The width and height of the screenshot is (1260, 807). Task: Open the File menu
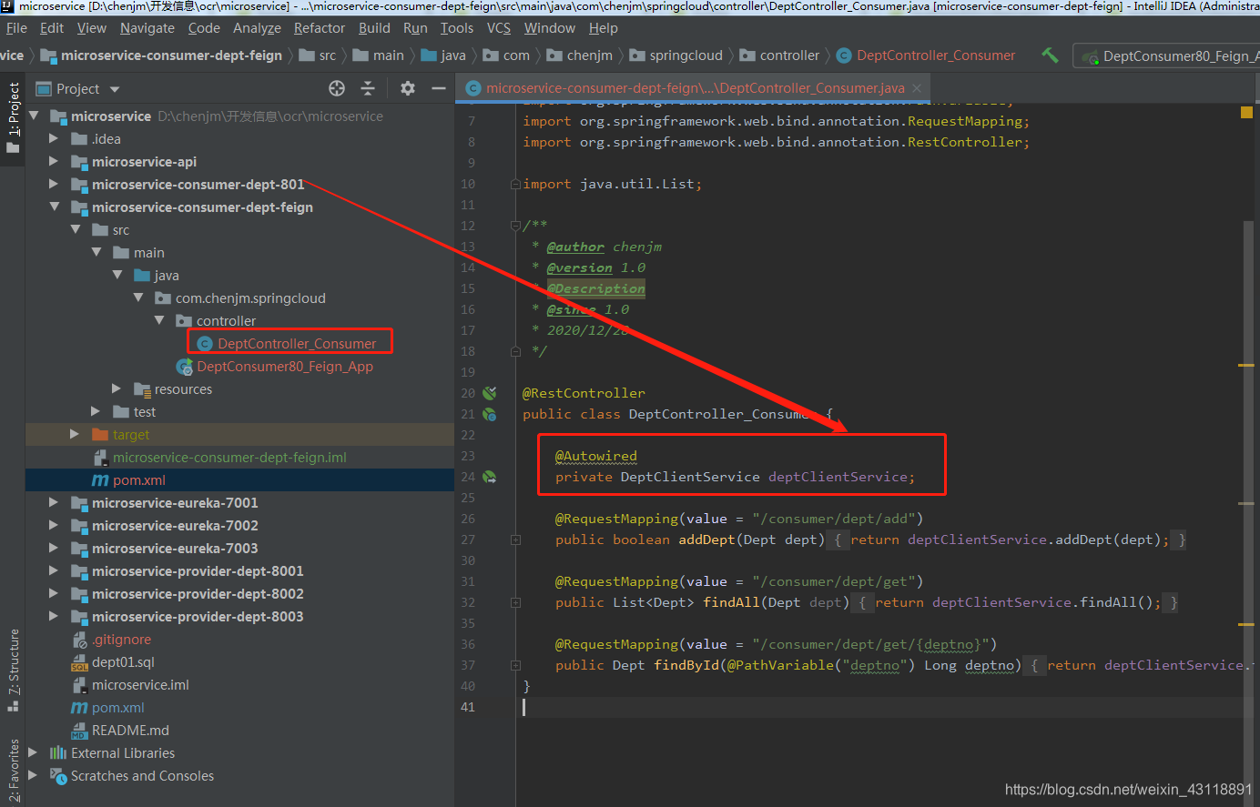point(16,28)
